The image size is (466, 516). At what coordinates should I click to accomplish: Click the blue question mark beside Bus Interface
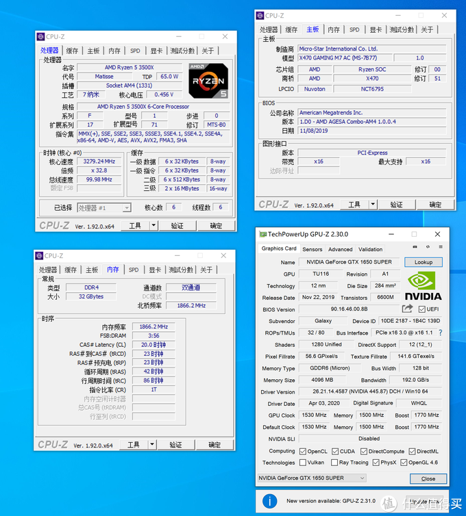coord(440,333)
